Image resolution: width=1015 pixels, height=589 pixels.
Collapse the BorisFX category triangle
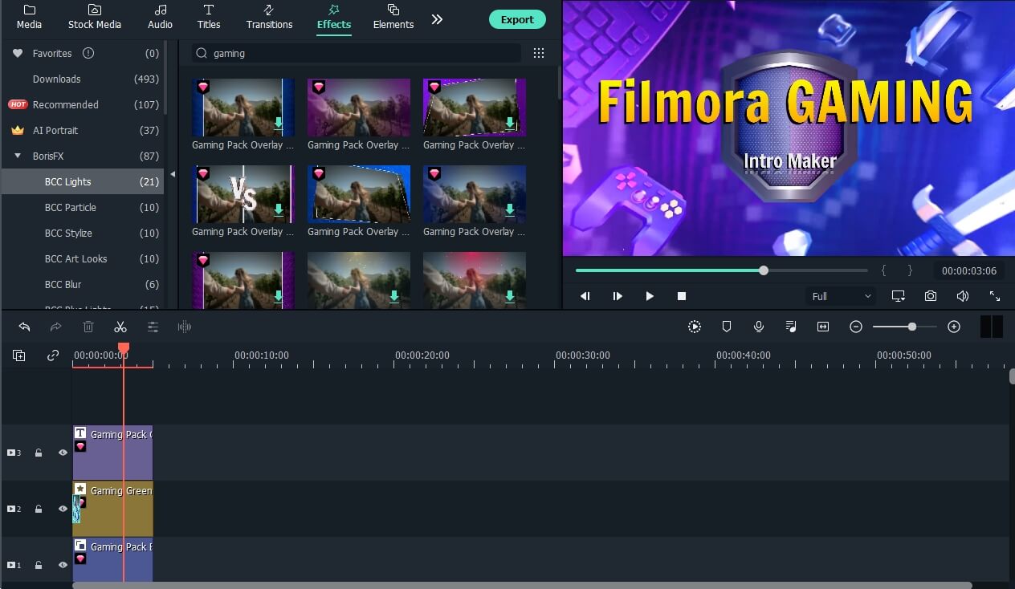(x=18, y=156)
